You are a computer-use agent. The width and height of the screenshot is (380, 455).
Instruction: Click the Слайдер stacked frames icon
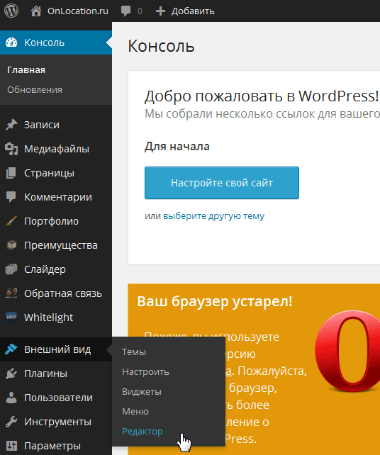[11, 269]
